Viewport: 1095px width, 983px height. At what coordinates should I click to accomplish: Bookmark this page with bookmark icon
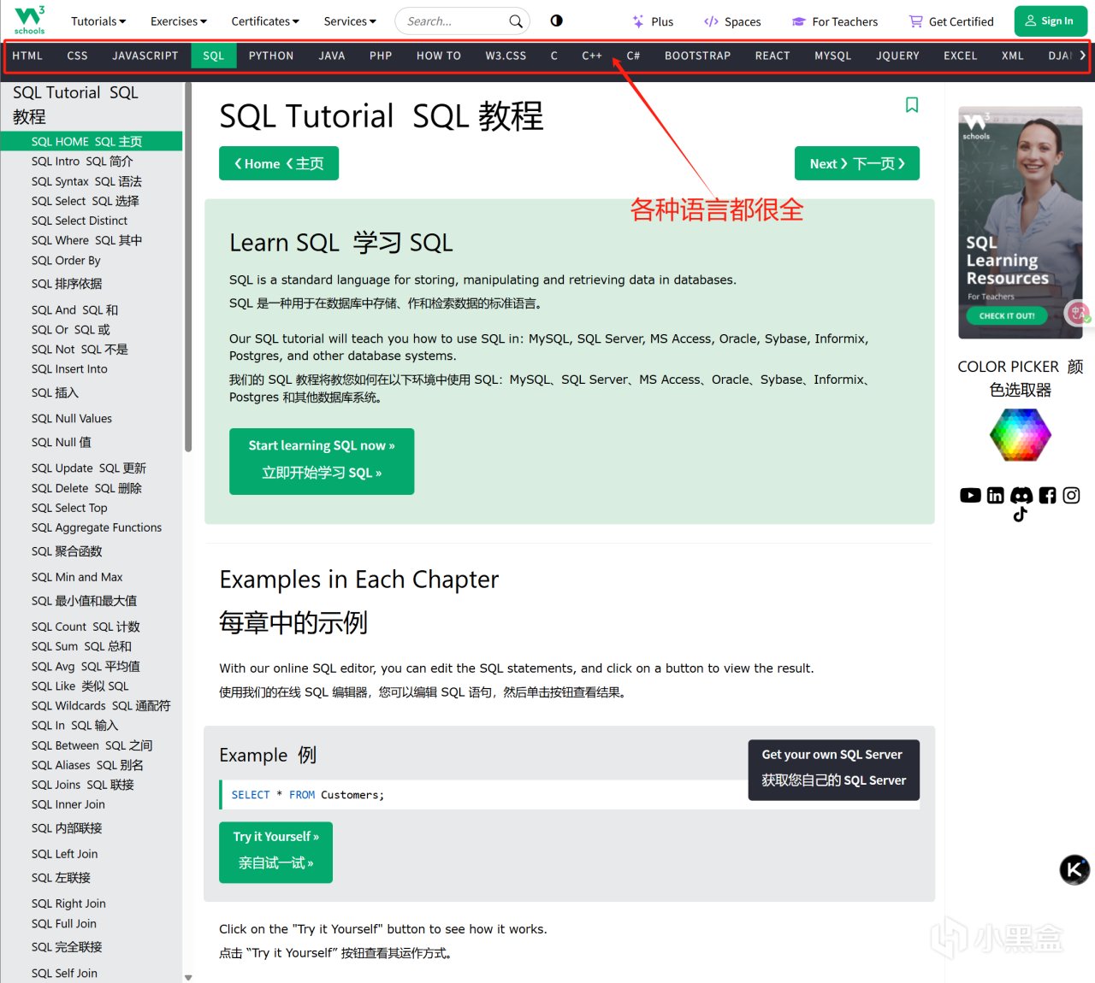pos(912,104)
